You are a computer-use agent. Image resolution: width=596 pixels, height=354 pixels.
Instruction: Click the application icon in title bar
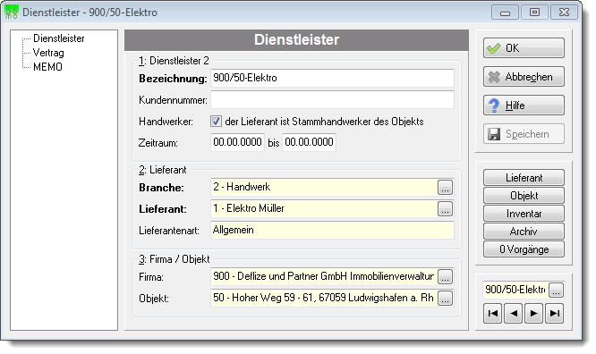[12, 13]
